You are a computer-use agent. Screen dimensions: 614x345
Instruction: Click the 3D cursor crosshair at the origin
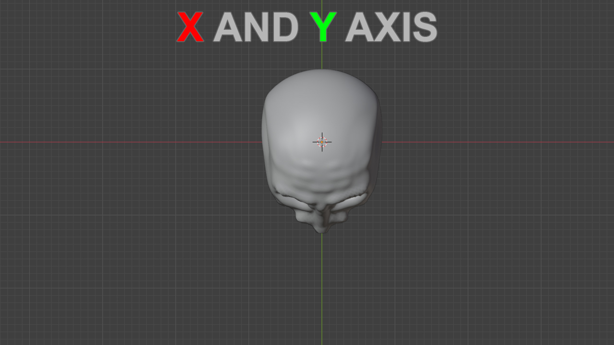pyautogui.click(x=322, y=142)
